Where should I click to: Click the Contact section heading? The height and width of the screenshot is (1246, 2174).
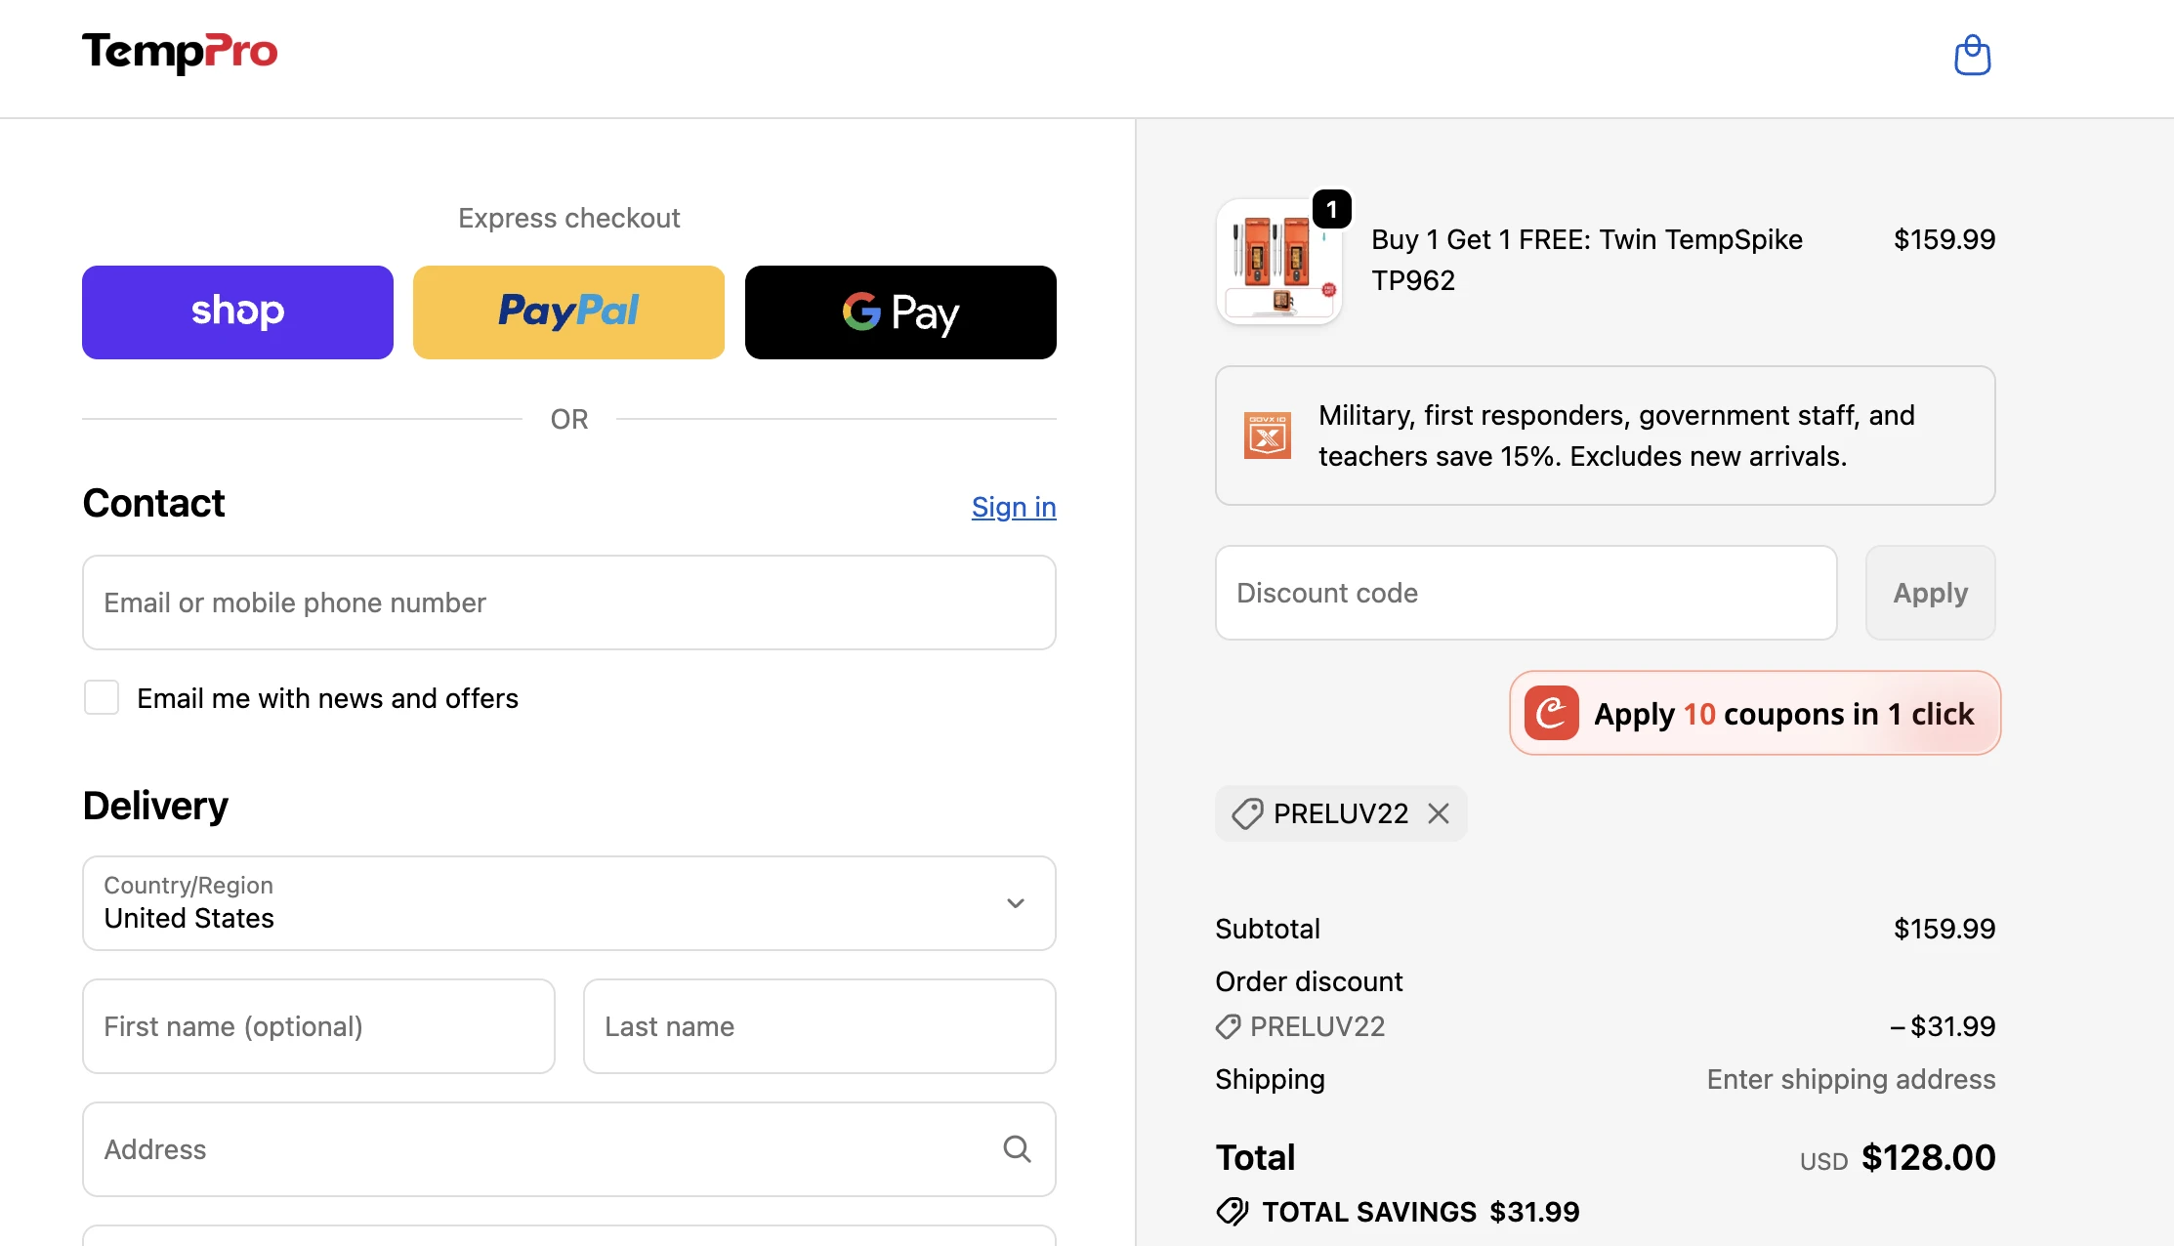[x=154, y=503]
